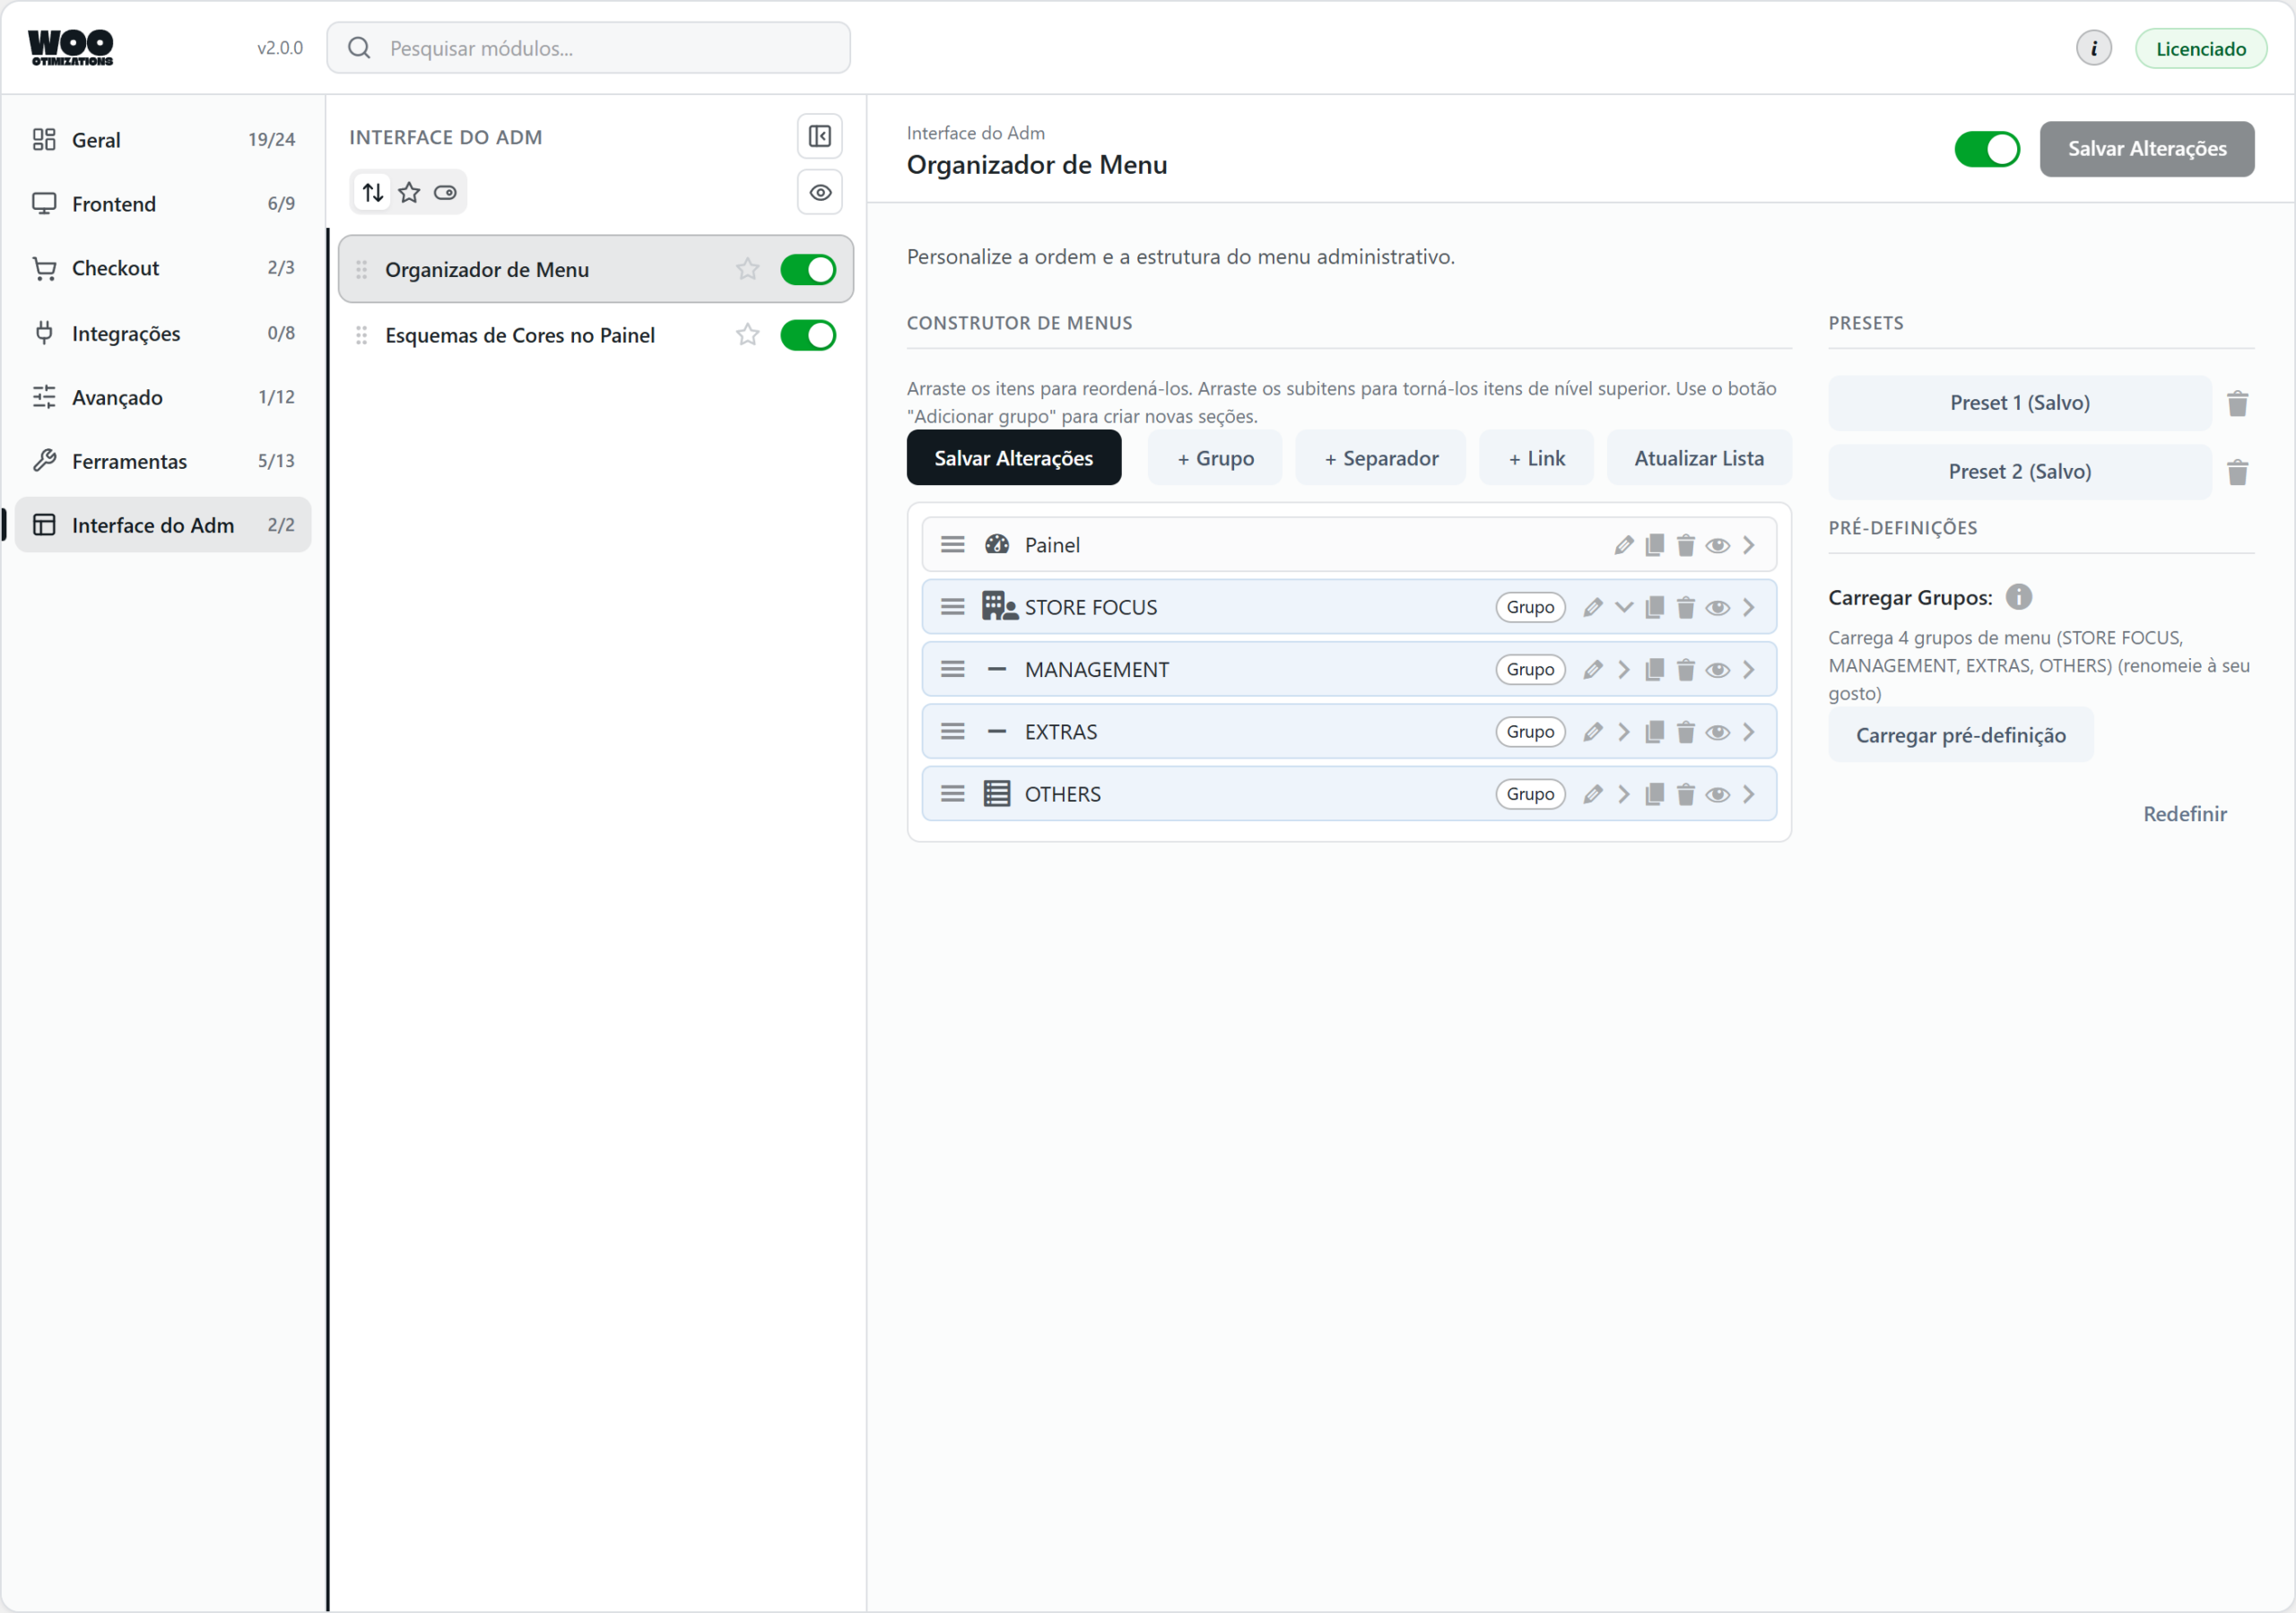The width and height of the screenshot is (2296, 1613).
Task: Click the eye preview icon in module panel
Action: click(x=819, y=192)
